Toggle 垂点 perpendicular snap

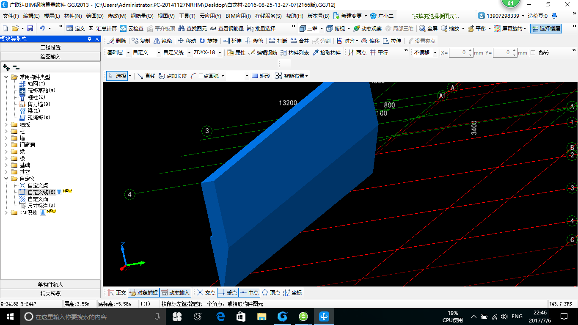click(x=228, y=292)
